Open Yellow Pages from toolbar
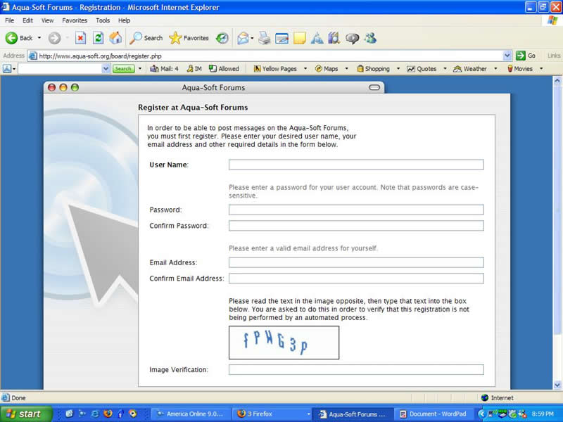Image resolution: width=563 pixels, height=422 pixels. tap(275, 68)
